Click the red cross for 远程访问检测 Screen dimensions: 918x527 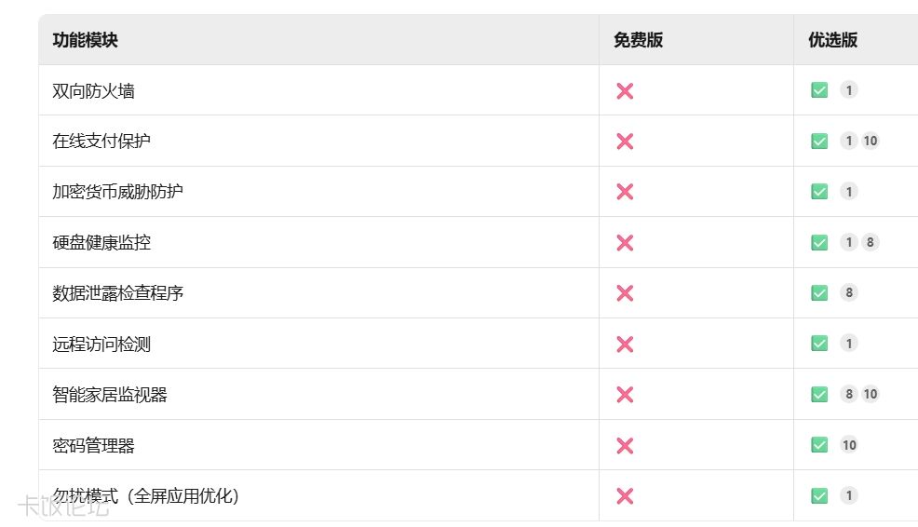(625, 344)
